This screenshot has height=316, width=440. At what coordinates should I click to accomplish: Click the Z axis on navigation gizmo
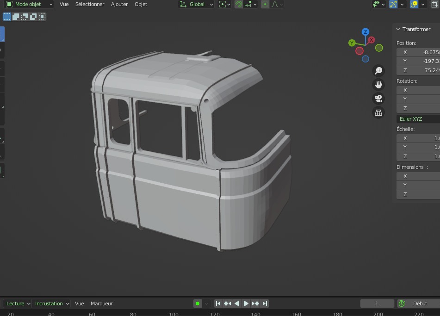(x=366, y=32)
